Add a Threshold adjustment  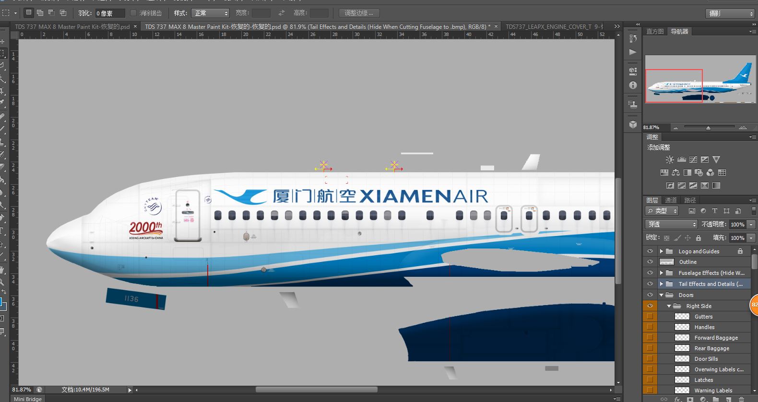(x=693, y=186)
